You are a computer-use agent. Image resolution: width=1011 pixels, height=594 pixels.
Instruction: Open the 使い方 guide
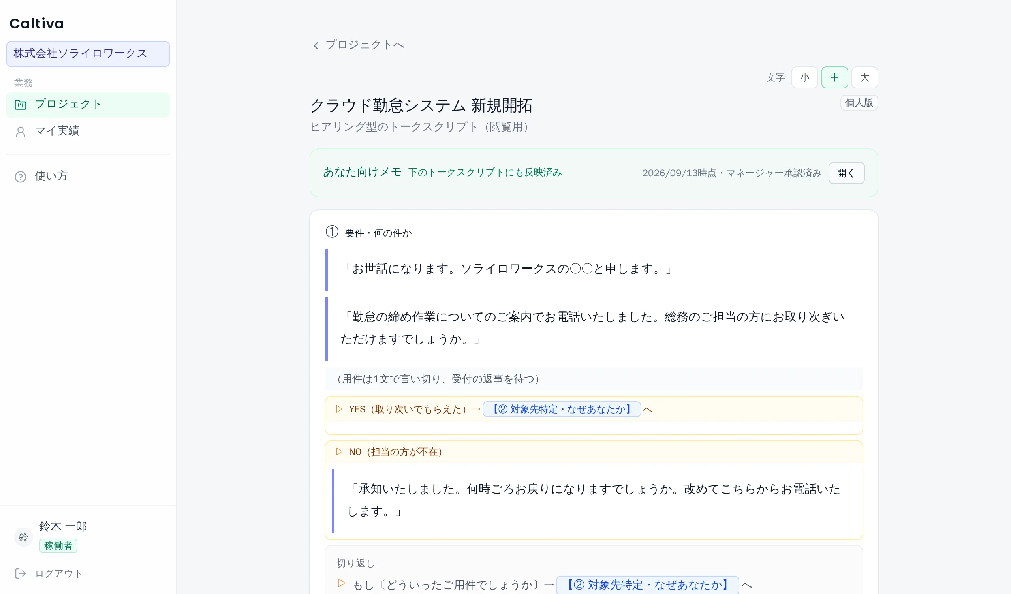pos(88,176)
